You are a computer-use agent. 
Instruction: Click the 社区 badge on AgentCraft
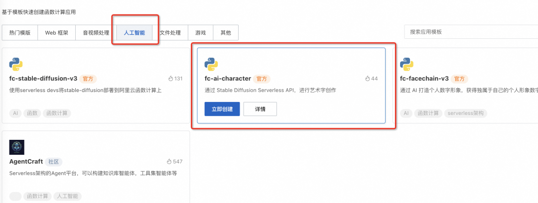pyautogui.click(x=53, y=162)
